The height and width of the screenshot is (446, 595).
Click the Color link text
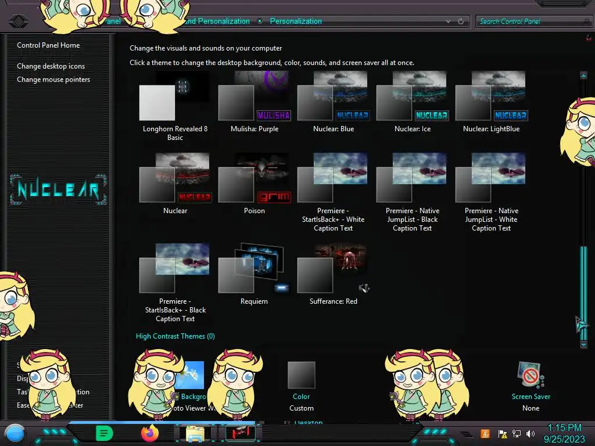pos(302,396)
